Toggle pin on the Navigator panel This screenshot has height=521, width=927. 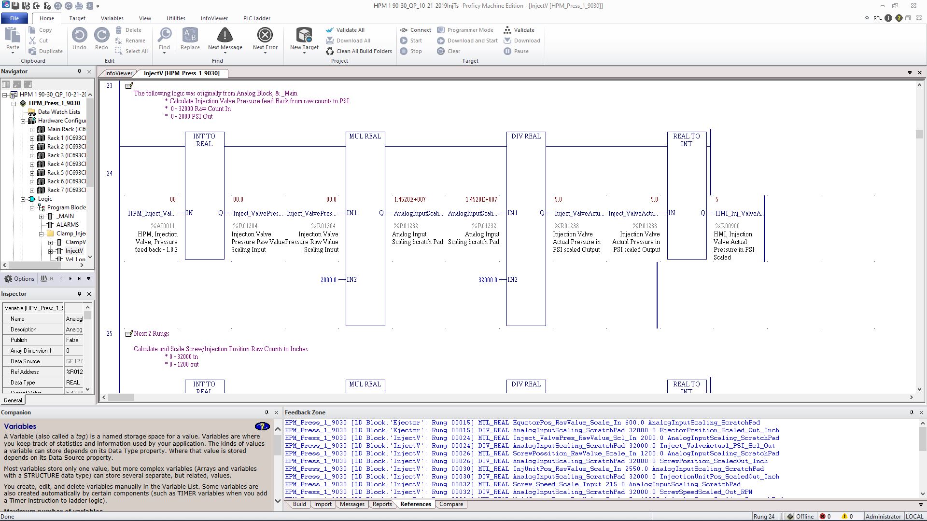[80, 71]
